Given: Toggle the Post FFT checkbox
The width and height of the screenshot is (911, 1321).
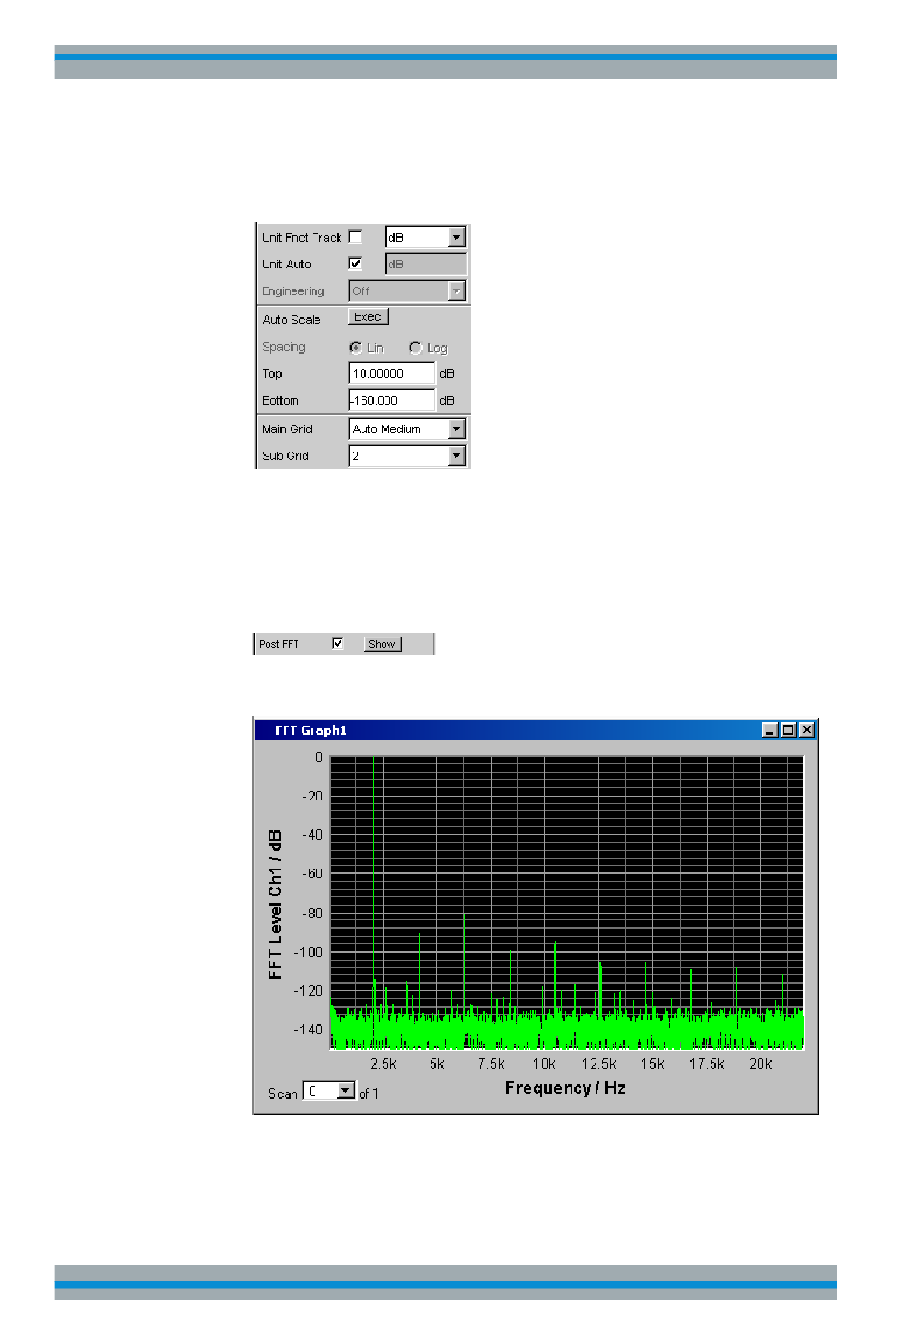Looking at the screenshot, I should (x=338, y=644).
